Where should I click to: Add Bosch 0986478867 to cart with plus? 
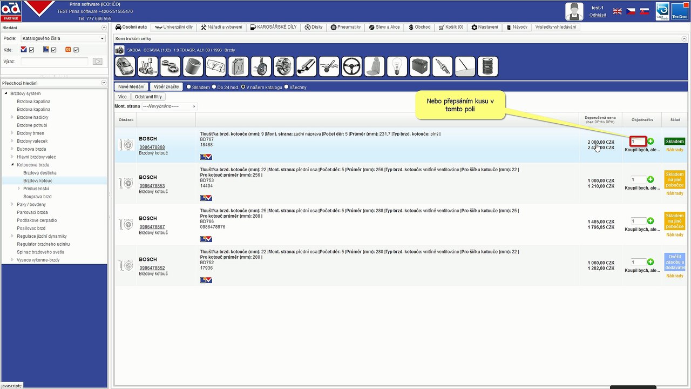tap(651, 221)
